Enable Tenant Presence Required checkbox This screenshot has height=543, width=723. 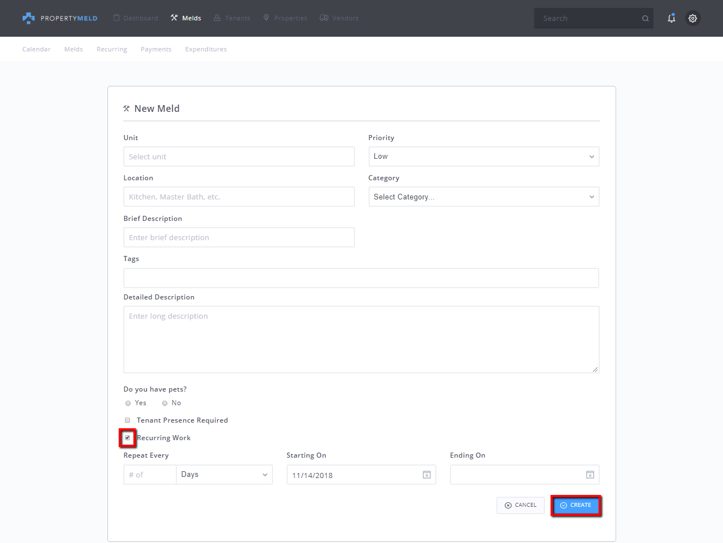tap(128, 420)
